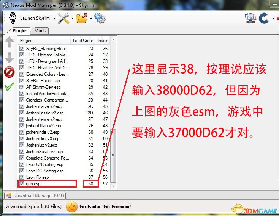This screenshot has width=279, height=216.
Task: Uncheck the AP Skyrim-Dev.esp checkbox
Action: (22, 87)
